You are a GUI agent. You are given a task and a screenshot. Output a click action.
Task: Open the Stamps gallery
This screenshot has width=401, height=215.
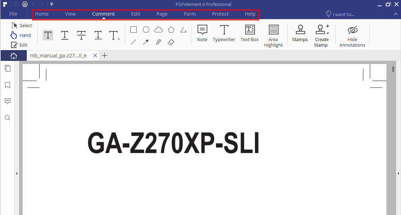click(x=300, y=33)
